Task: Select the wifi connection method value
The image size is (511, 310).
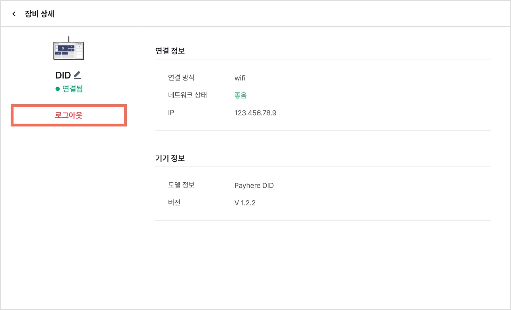Action: point(240,78)
